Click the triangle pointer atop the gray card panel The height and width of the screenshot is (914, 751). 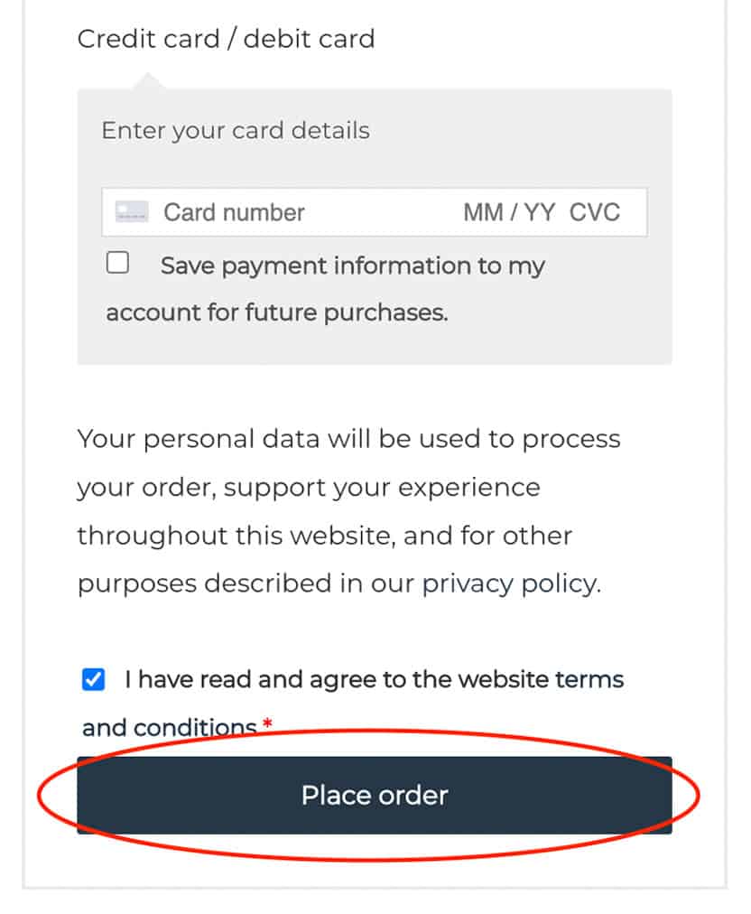coord(149,81)
